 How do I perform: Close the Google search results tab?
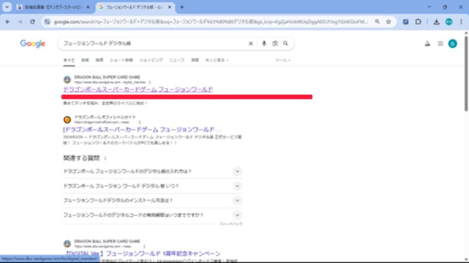click(x=169, y=7)
